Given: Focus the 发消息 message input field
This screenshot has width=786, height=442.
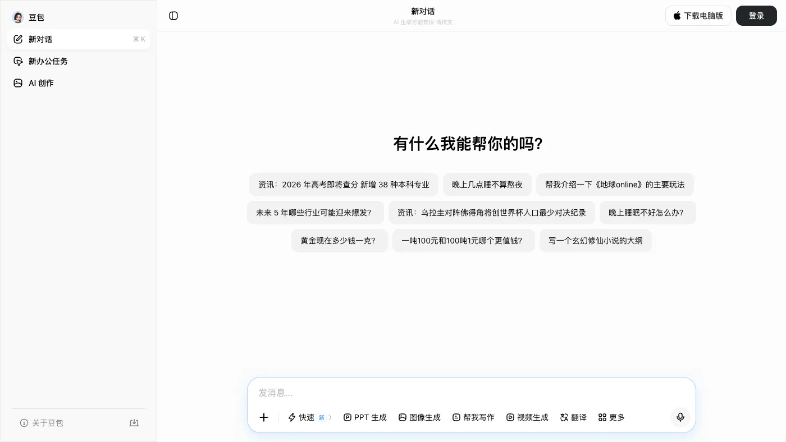Looking at the screenshot, I should (x=472, y=393).
